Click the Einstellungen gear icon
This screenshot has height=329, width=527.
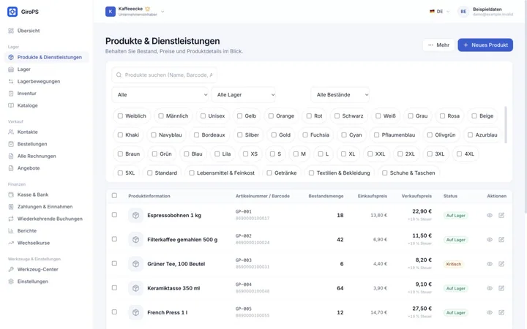11,281
